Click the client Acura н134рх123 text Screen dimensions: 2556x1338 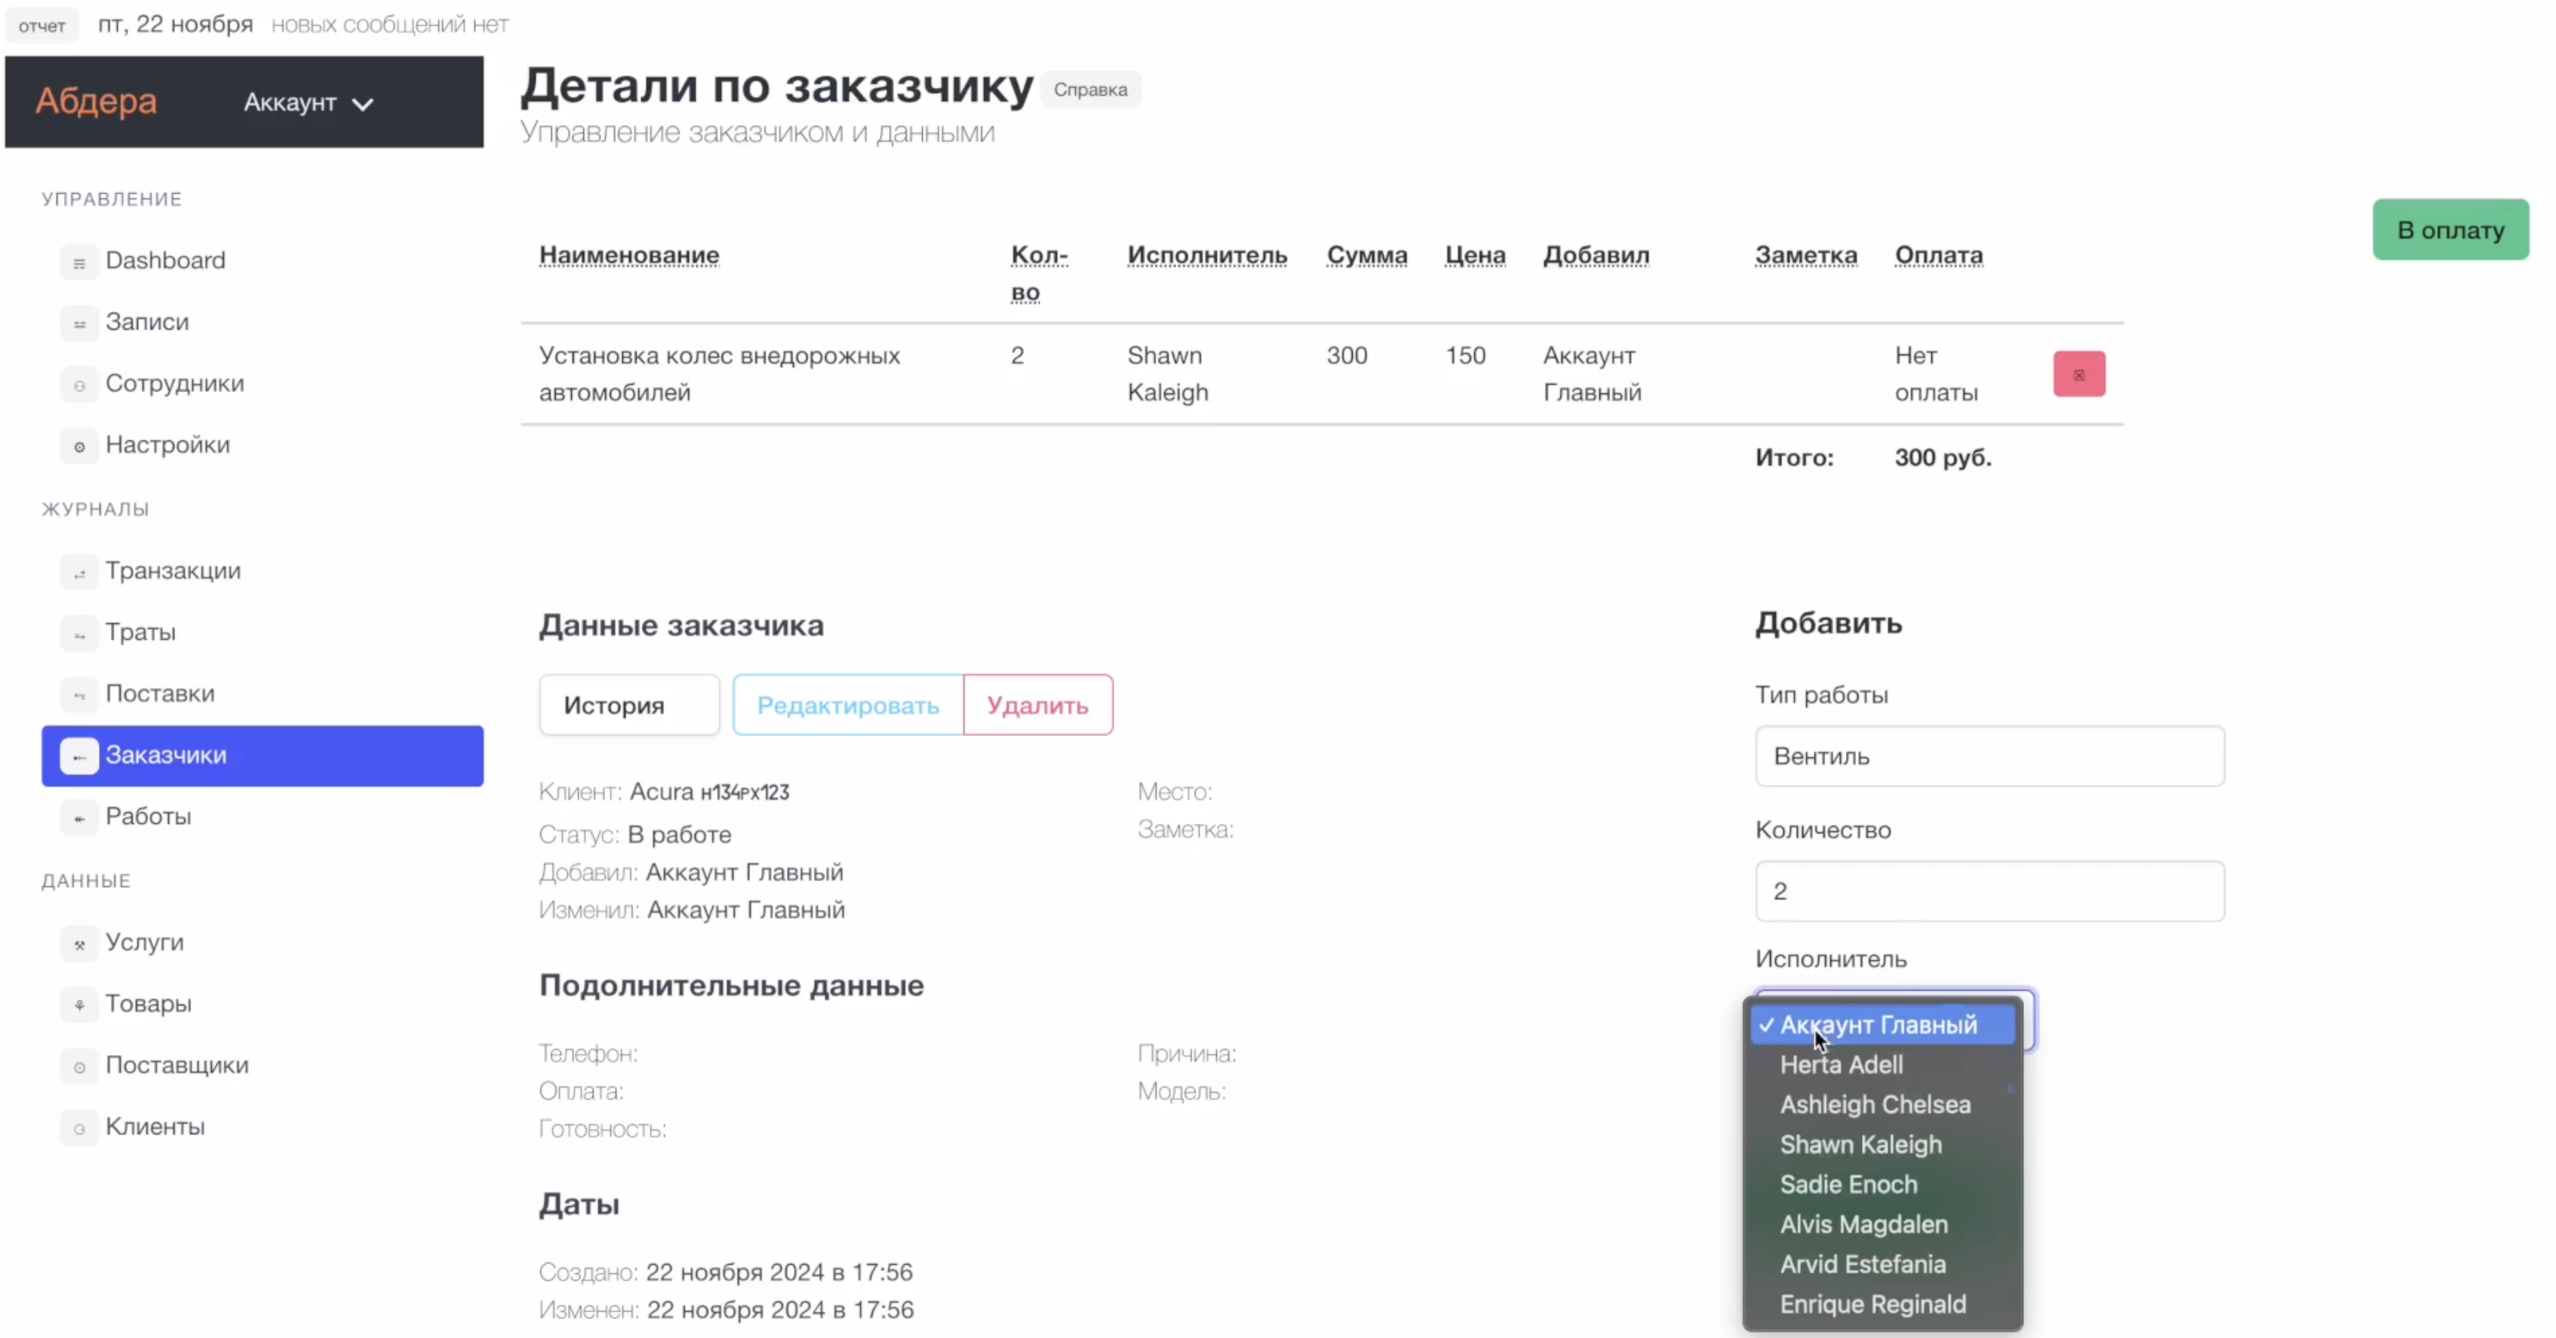pos(709,793)
